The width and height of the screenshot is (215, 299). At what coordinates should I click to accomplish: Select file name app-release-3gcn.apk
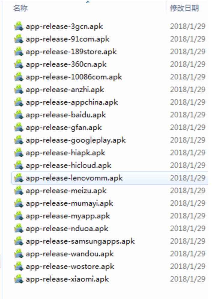(64, 27)
